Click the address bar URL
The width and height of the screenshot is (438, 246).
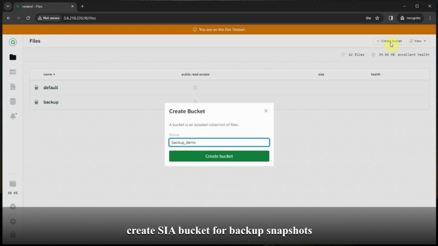79,18
